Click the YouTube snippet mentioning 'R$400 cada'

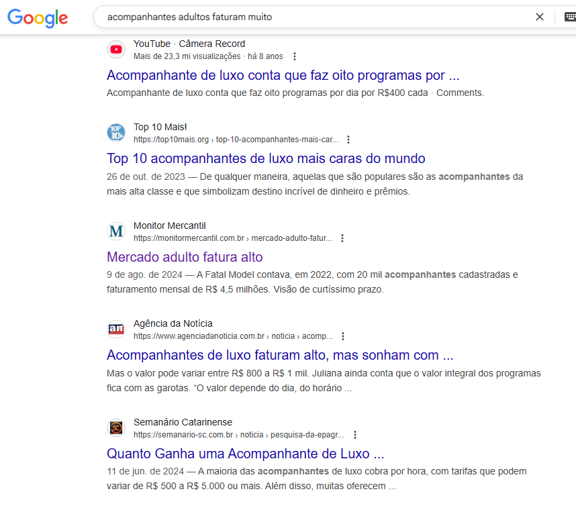[295, 93]
